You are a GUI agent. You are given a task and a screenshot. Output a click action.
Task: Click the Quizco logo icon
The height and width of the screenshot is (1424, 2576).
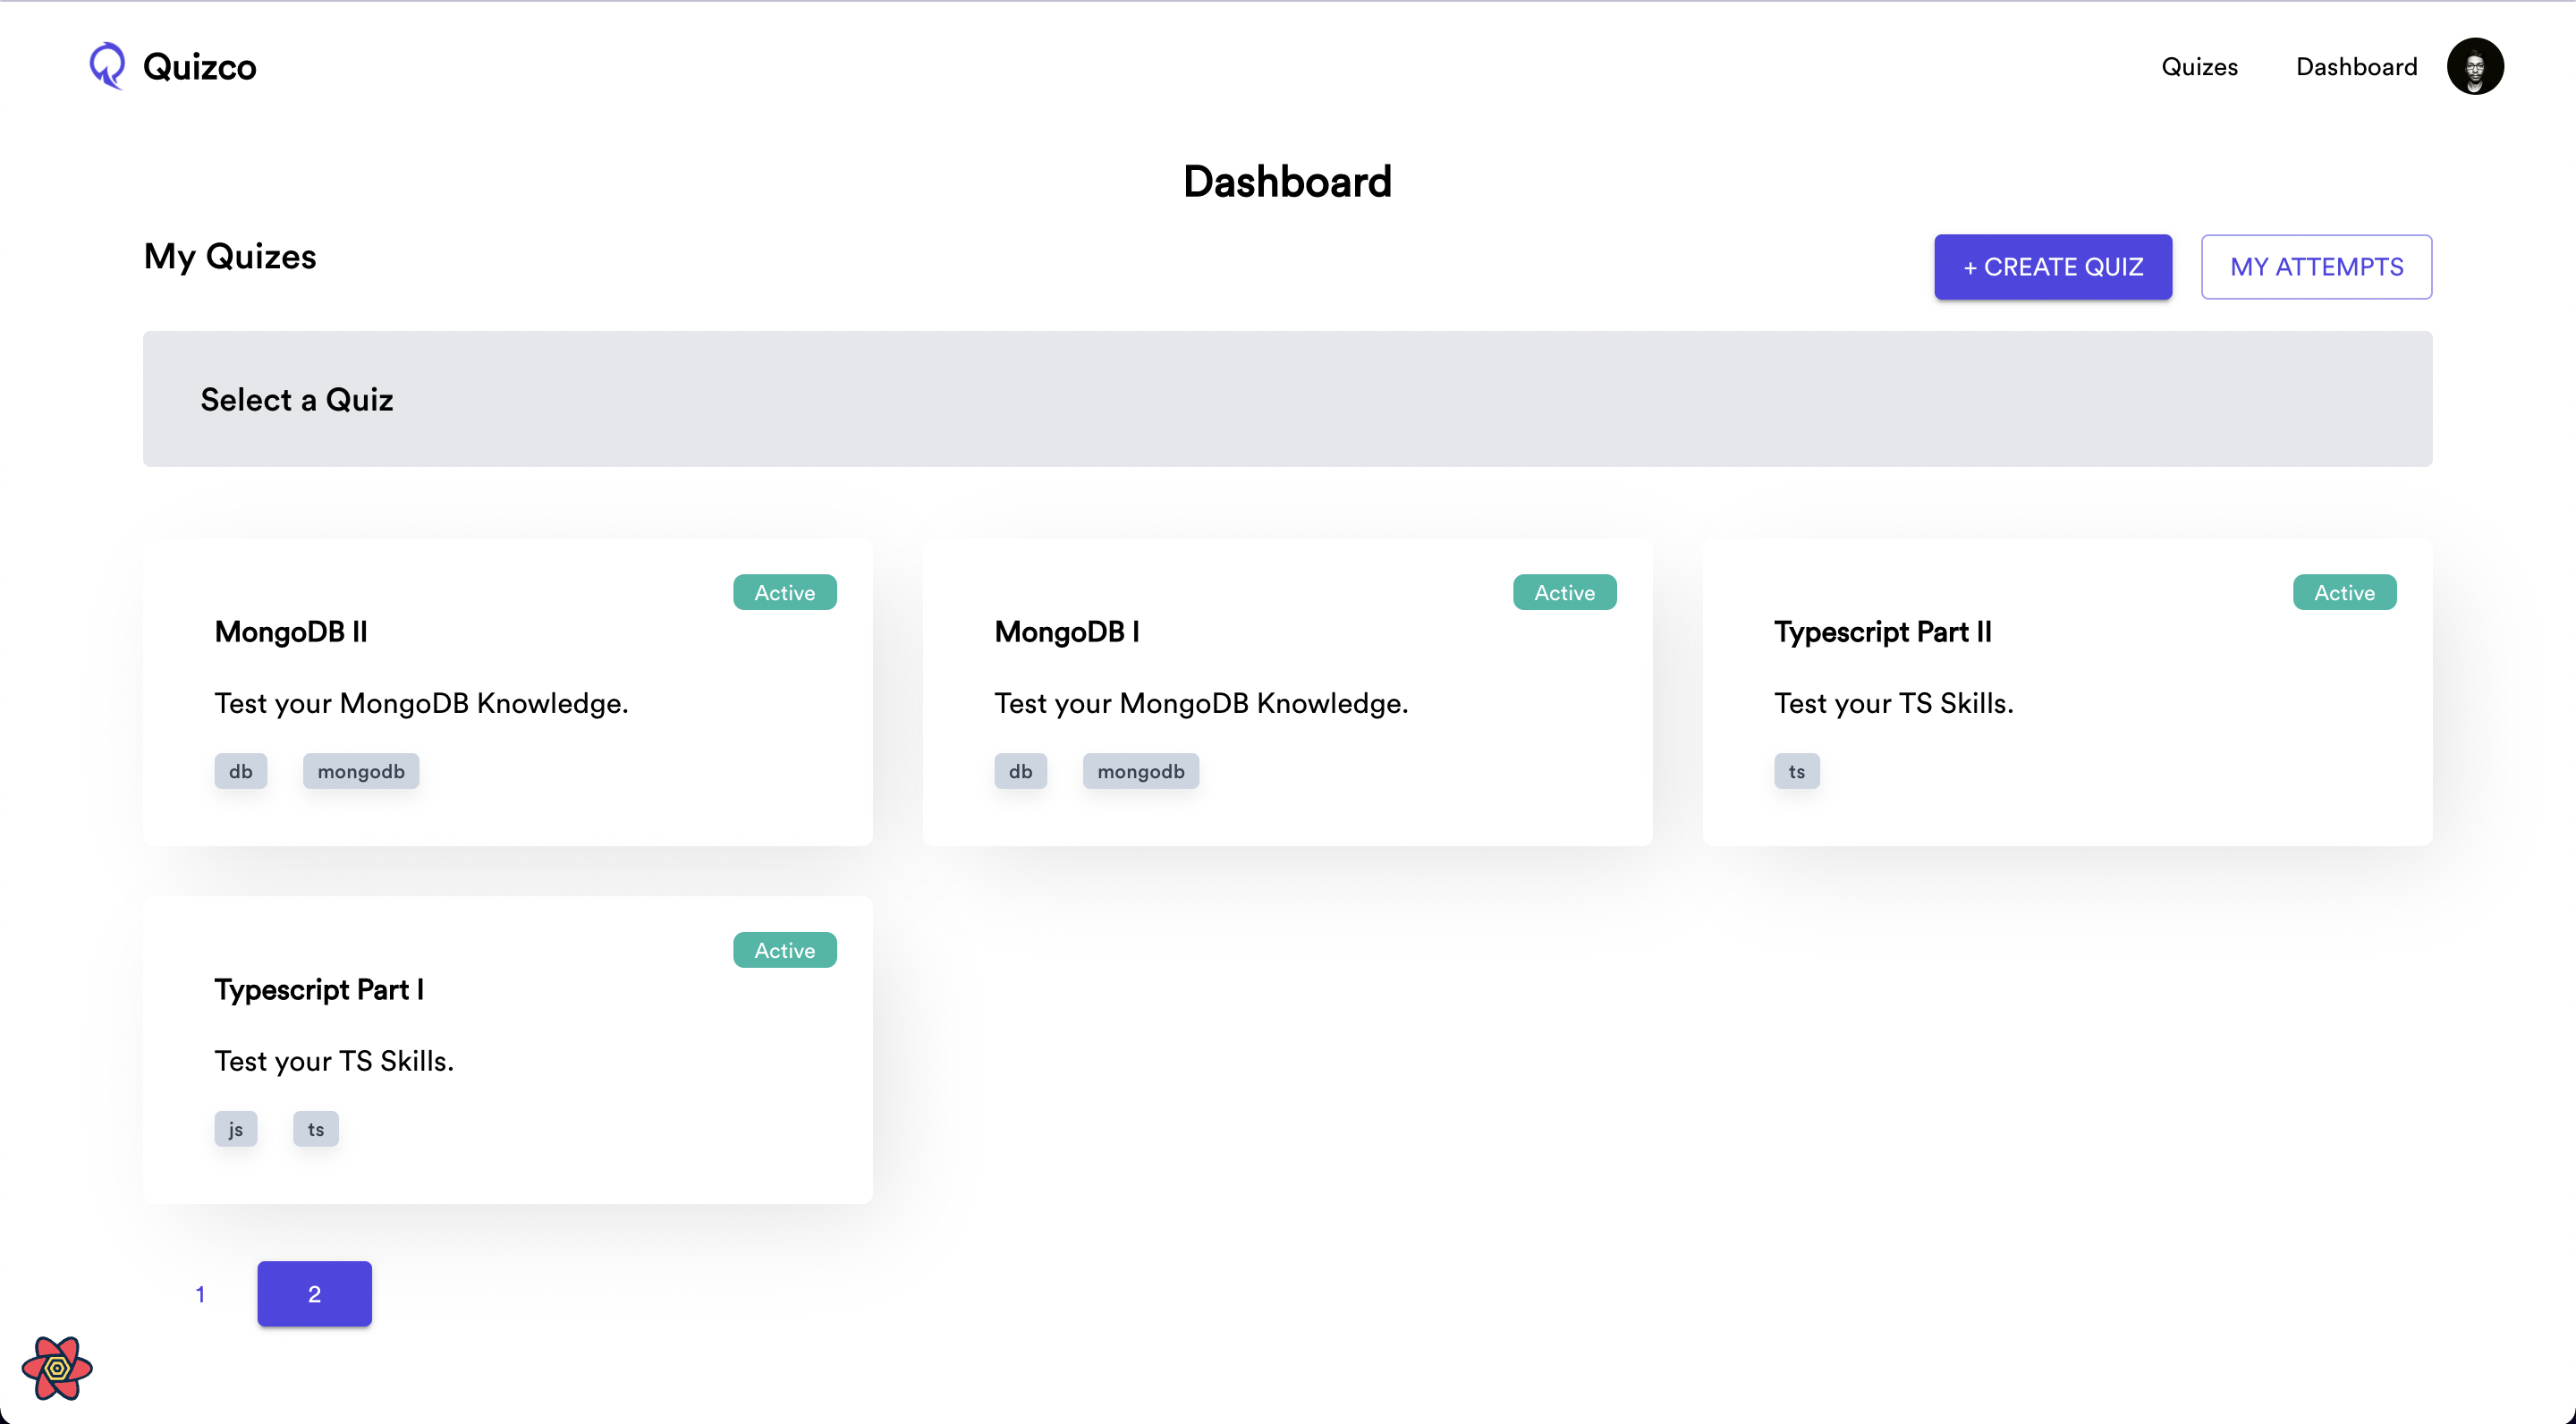(107, 66)
